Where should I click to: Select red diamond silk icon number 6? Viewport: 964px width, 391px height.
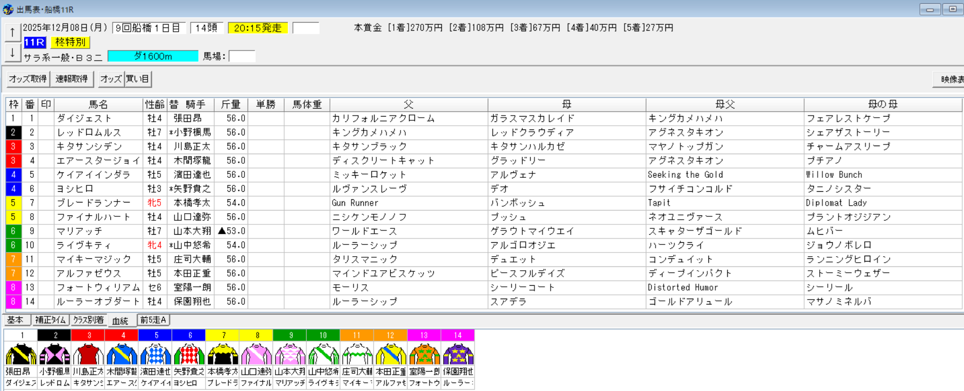(189, 354)
